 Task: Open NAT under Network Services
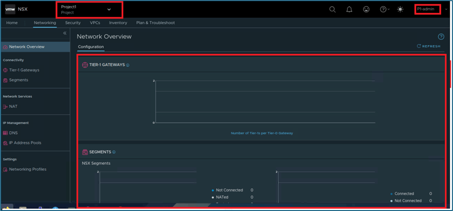(13, 106)
